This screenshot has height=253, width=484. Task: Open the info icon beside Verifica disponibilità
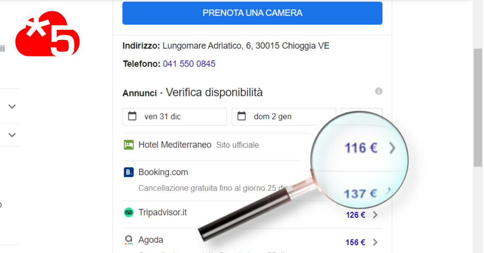378,91
